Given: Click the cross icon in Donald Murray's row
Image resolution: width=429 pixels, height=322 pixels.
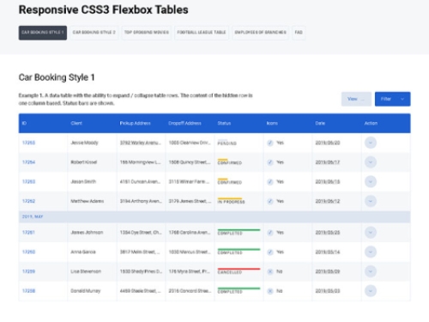Looking at the screenshot, I should pyautogui.click(x=270, y=291).
